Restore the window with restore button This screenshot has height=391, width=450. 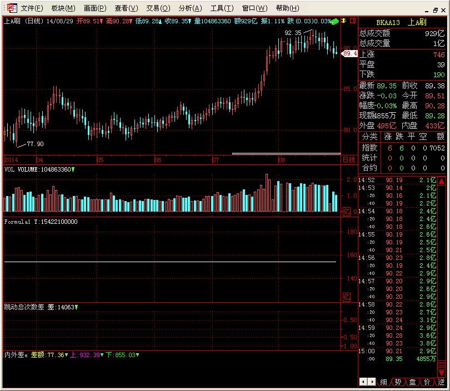point(436,11)
